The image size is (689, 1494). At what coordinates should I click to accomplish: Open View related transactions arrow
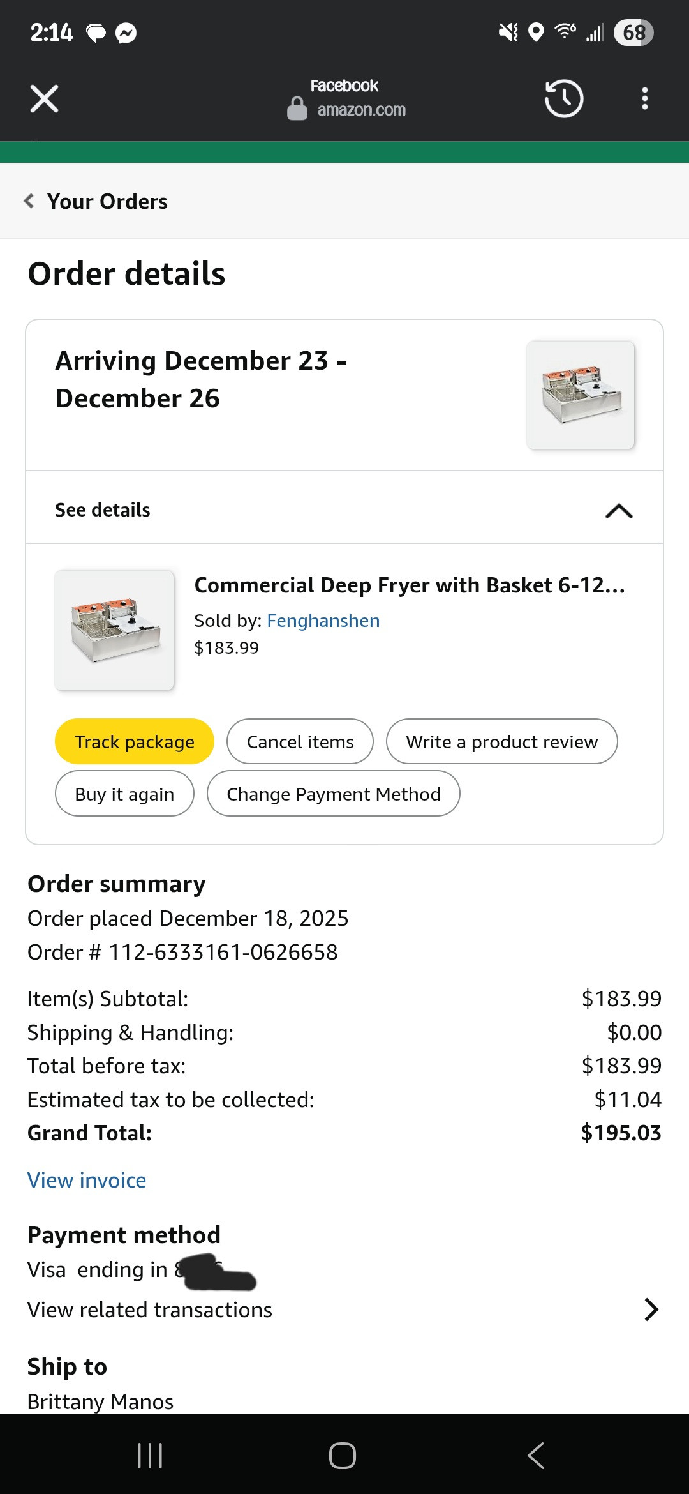click(x=651, y=1309)
